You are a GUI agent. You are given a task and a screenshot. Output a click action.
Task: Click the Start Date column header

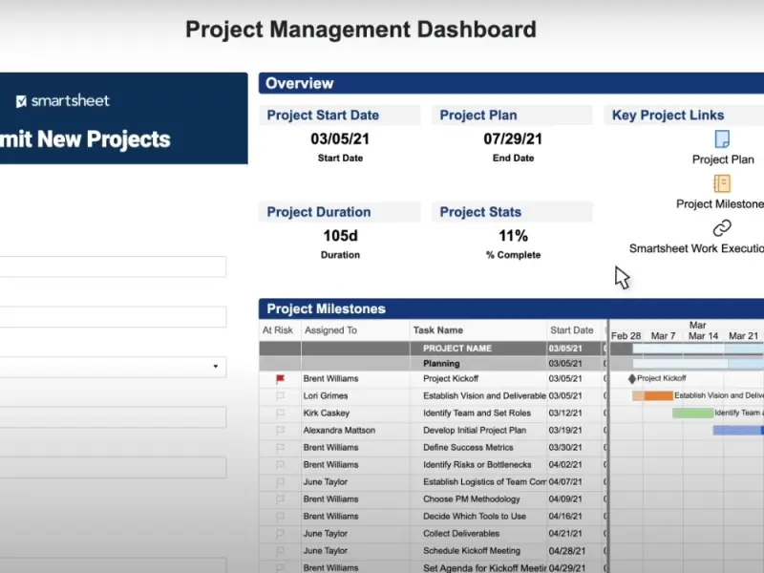pos(571,330)
